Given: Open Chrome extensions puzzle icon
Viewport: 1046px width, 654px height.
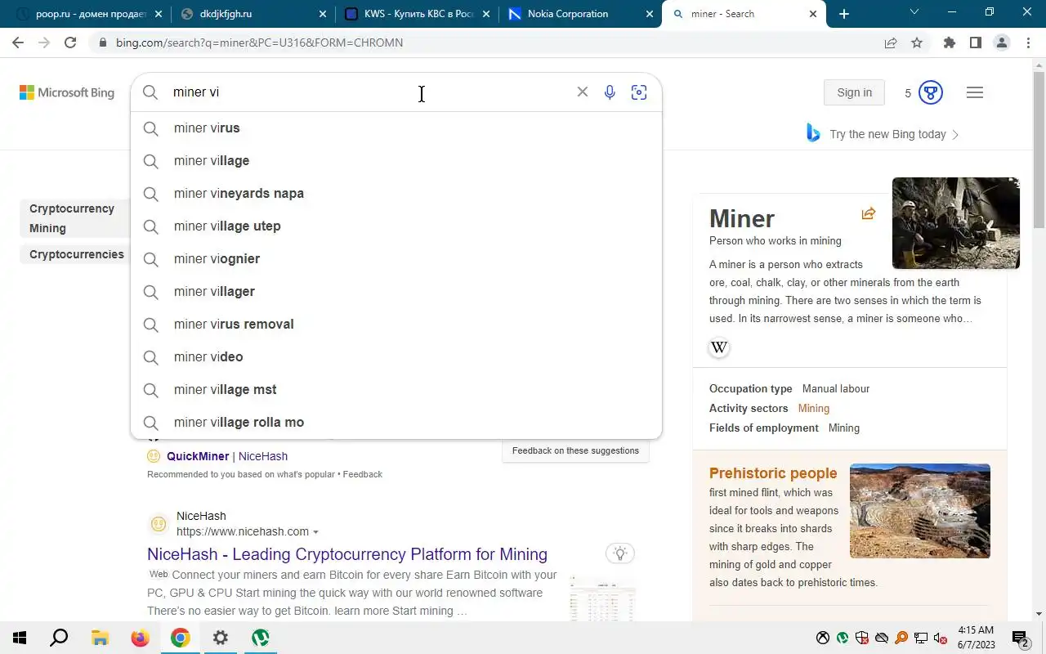Looking at the screenshot, I should [949, 43].
